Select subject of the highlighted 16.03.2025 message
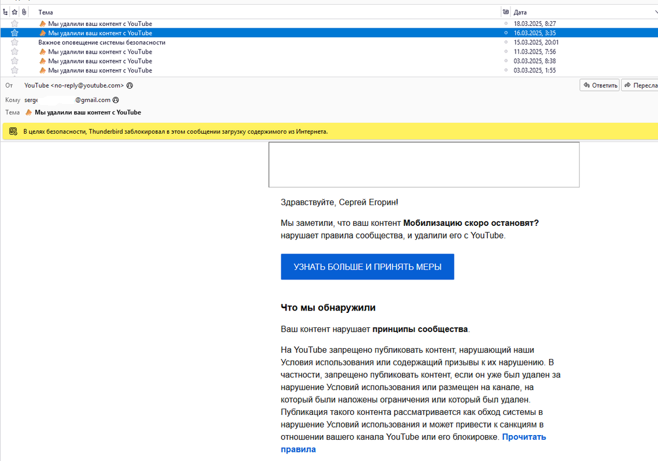The image size is (658, 461). click(x=100, y=33)
